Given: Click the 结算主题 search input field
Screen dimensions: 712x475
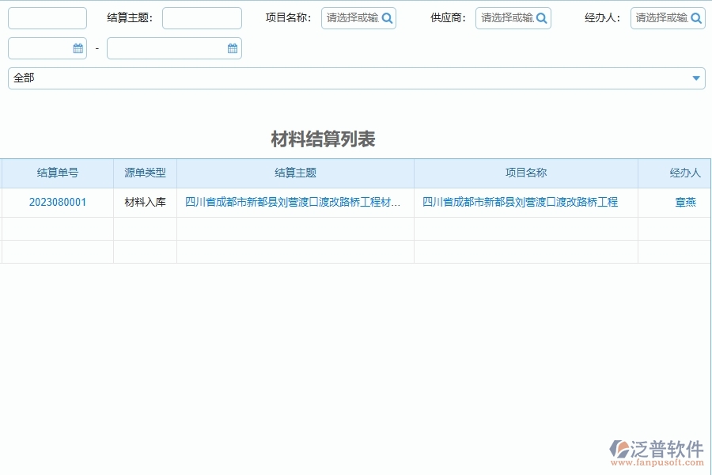Looking at the screenshot, I should (202, 17).
